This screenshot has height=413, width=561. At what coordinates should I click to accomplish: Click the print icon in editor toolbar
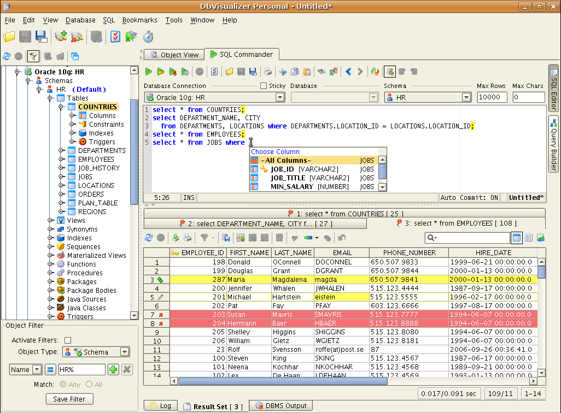click(268, 72)
